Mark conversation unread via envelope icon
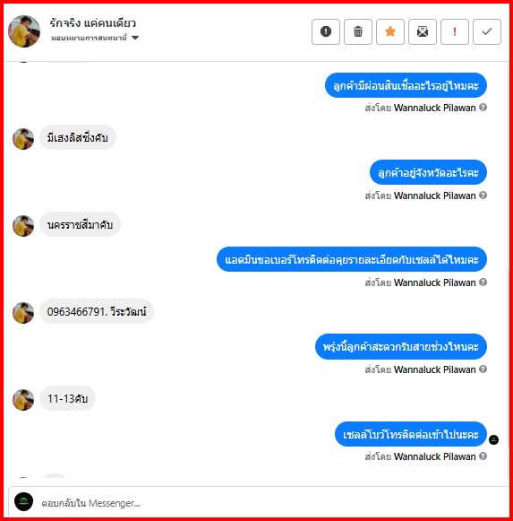Image resolution: width=513 pixels, height=521 pixels. tap(422, 32)
